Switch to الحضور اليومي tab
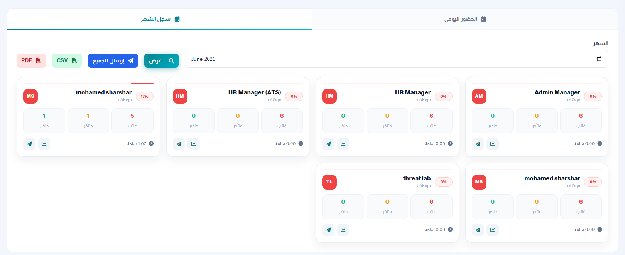 click(x=465, y=19)
